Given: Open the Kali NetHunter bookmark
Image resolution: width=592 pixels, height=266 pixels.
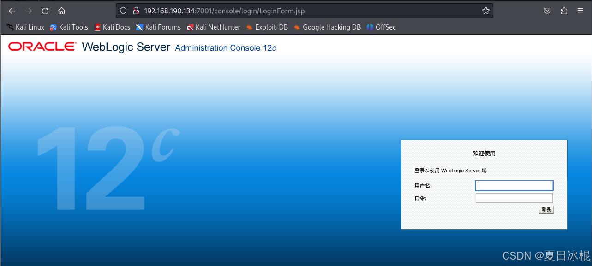Looking at the screenshot, I should 213,27.
